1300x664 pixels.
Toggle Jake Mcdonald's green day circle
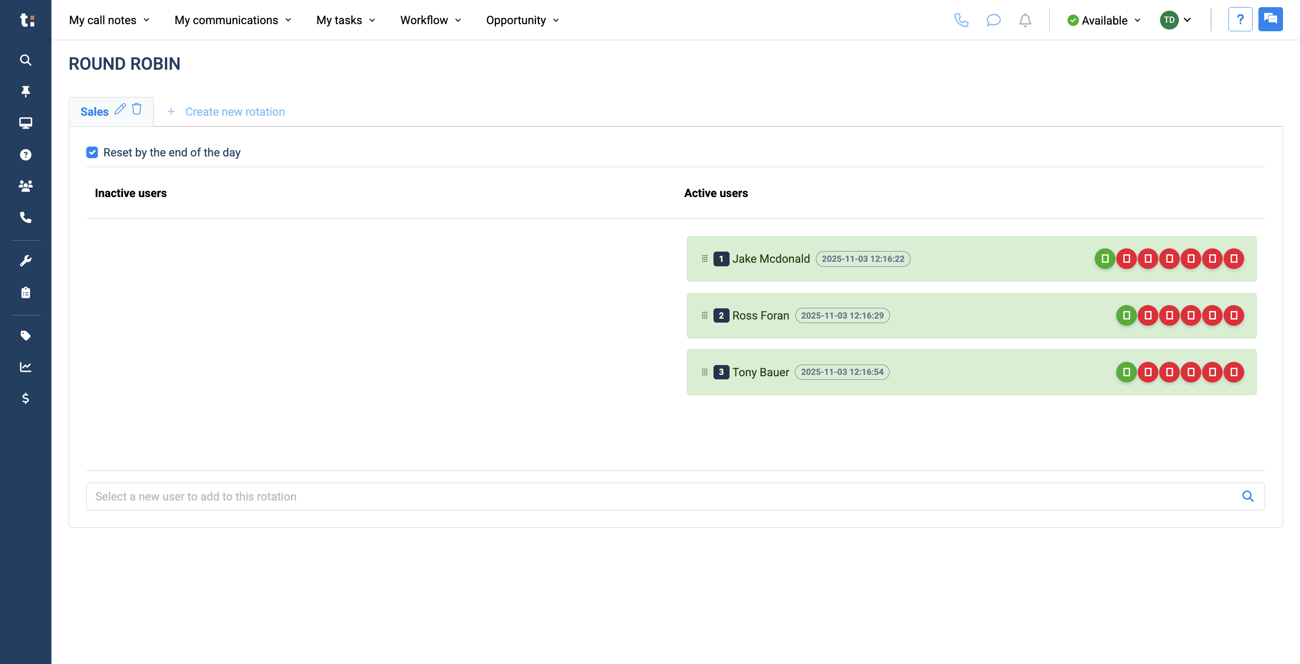coord(1105,259)
